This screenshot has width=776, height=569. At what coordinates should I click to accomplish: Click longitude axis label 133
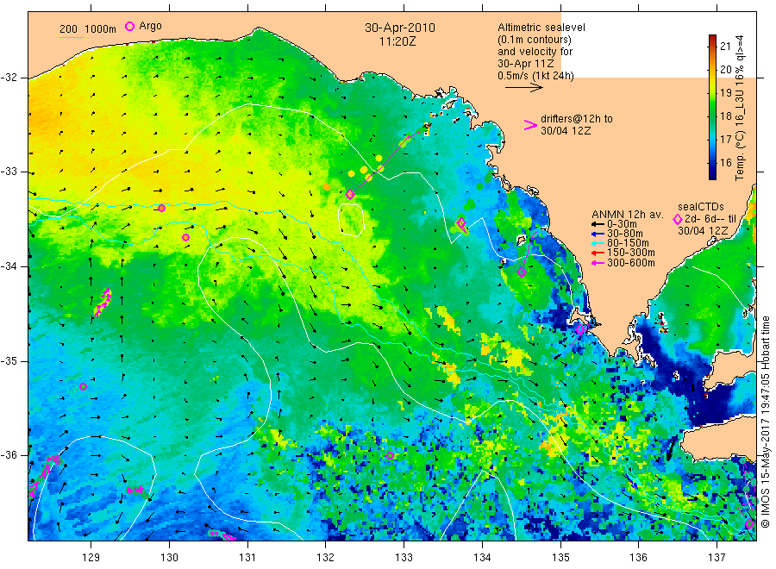404,557
